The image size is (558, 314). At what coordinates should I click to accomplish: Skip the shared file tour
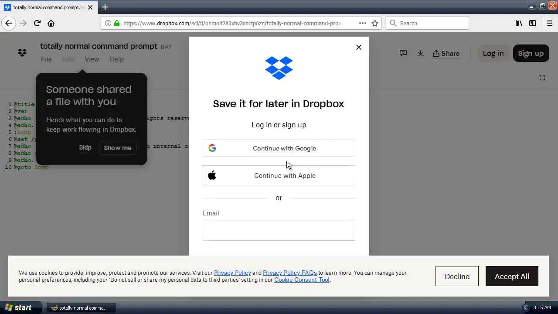[x=85, y=148]
